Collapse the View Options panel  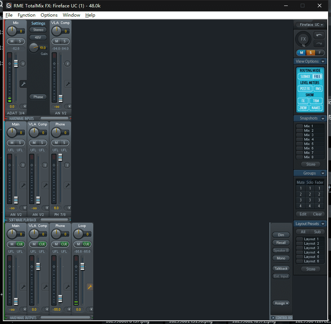[x=323, y=61]
